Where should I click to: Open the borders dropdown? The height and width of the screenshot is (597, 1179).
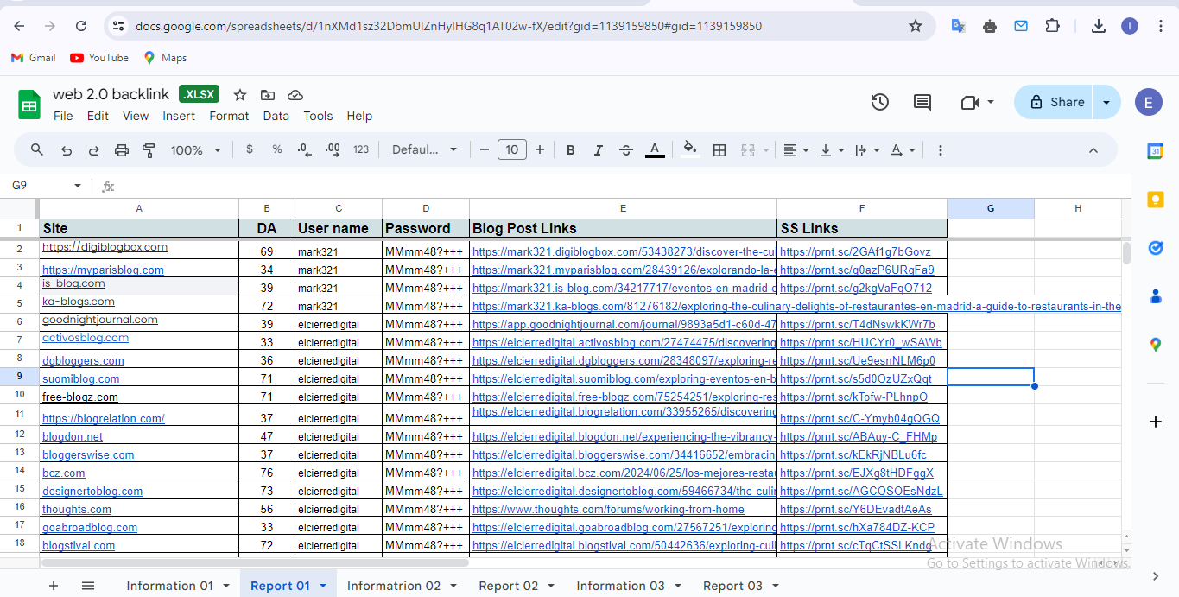[719, 149]
